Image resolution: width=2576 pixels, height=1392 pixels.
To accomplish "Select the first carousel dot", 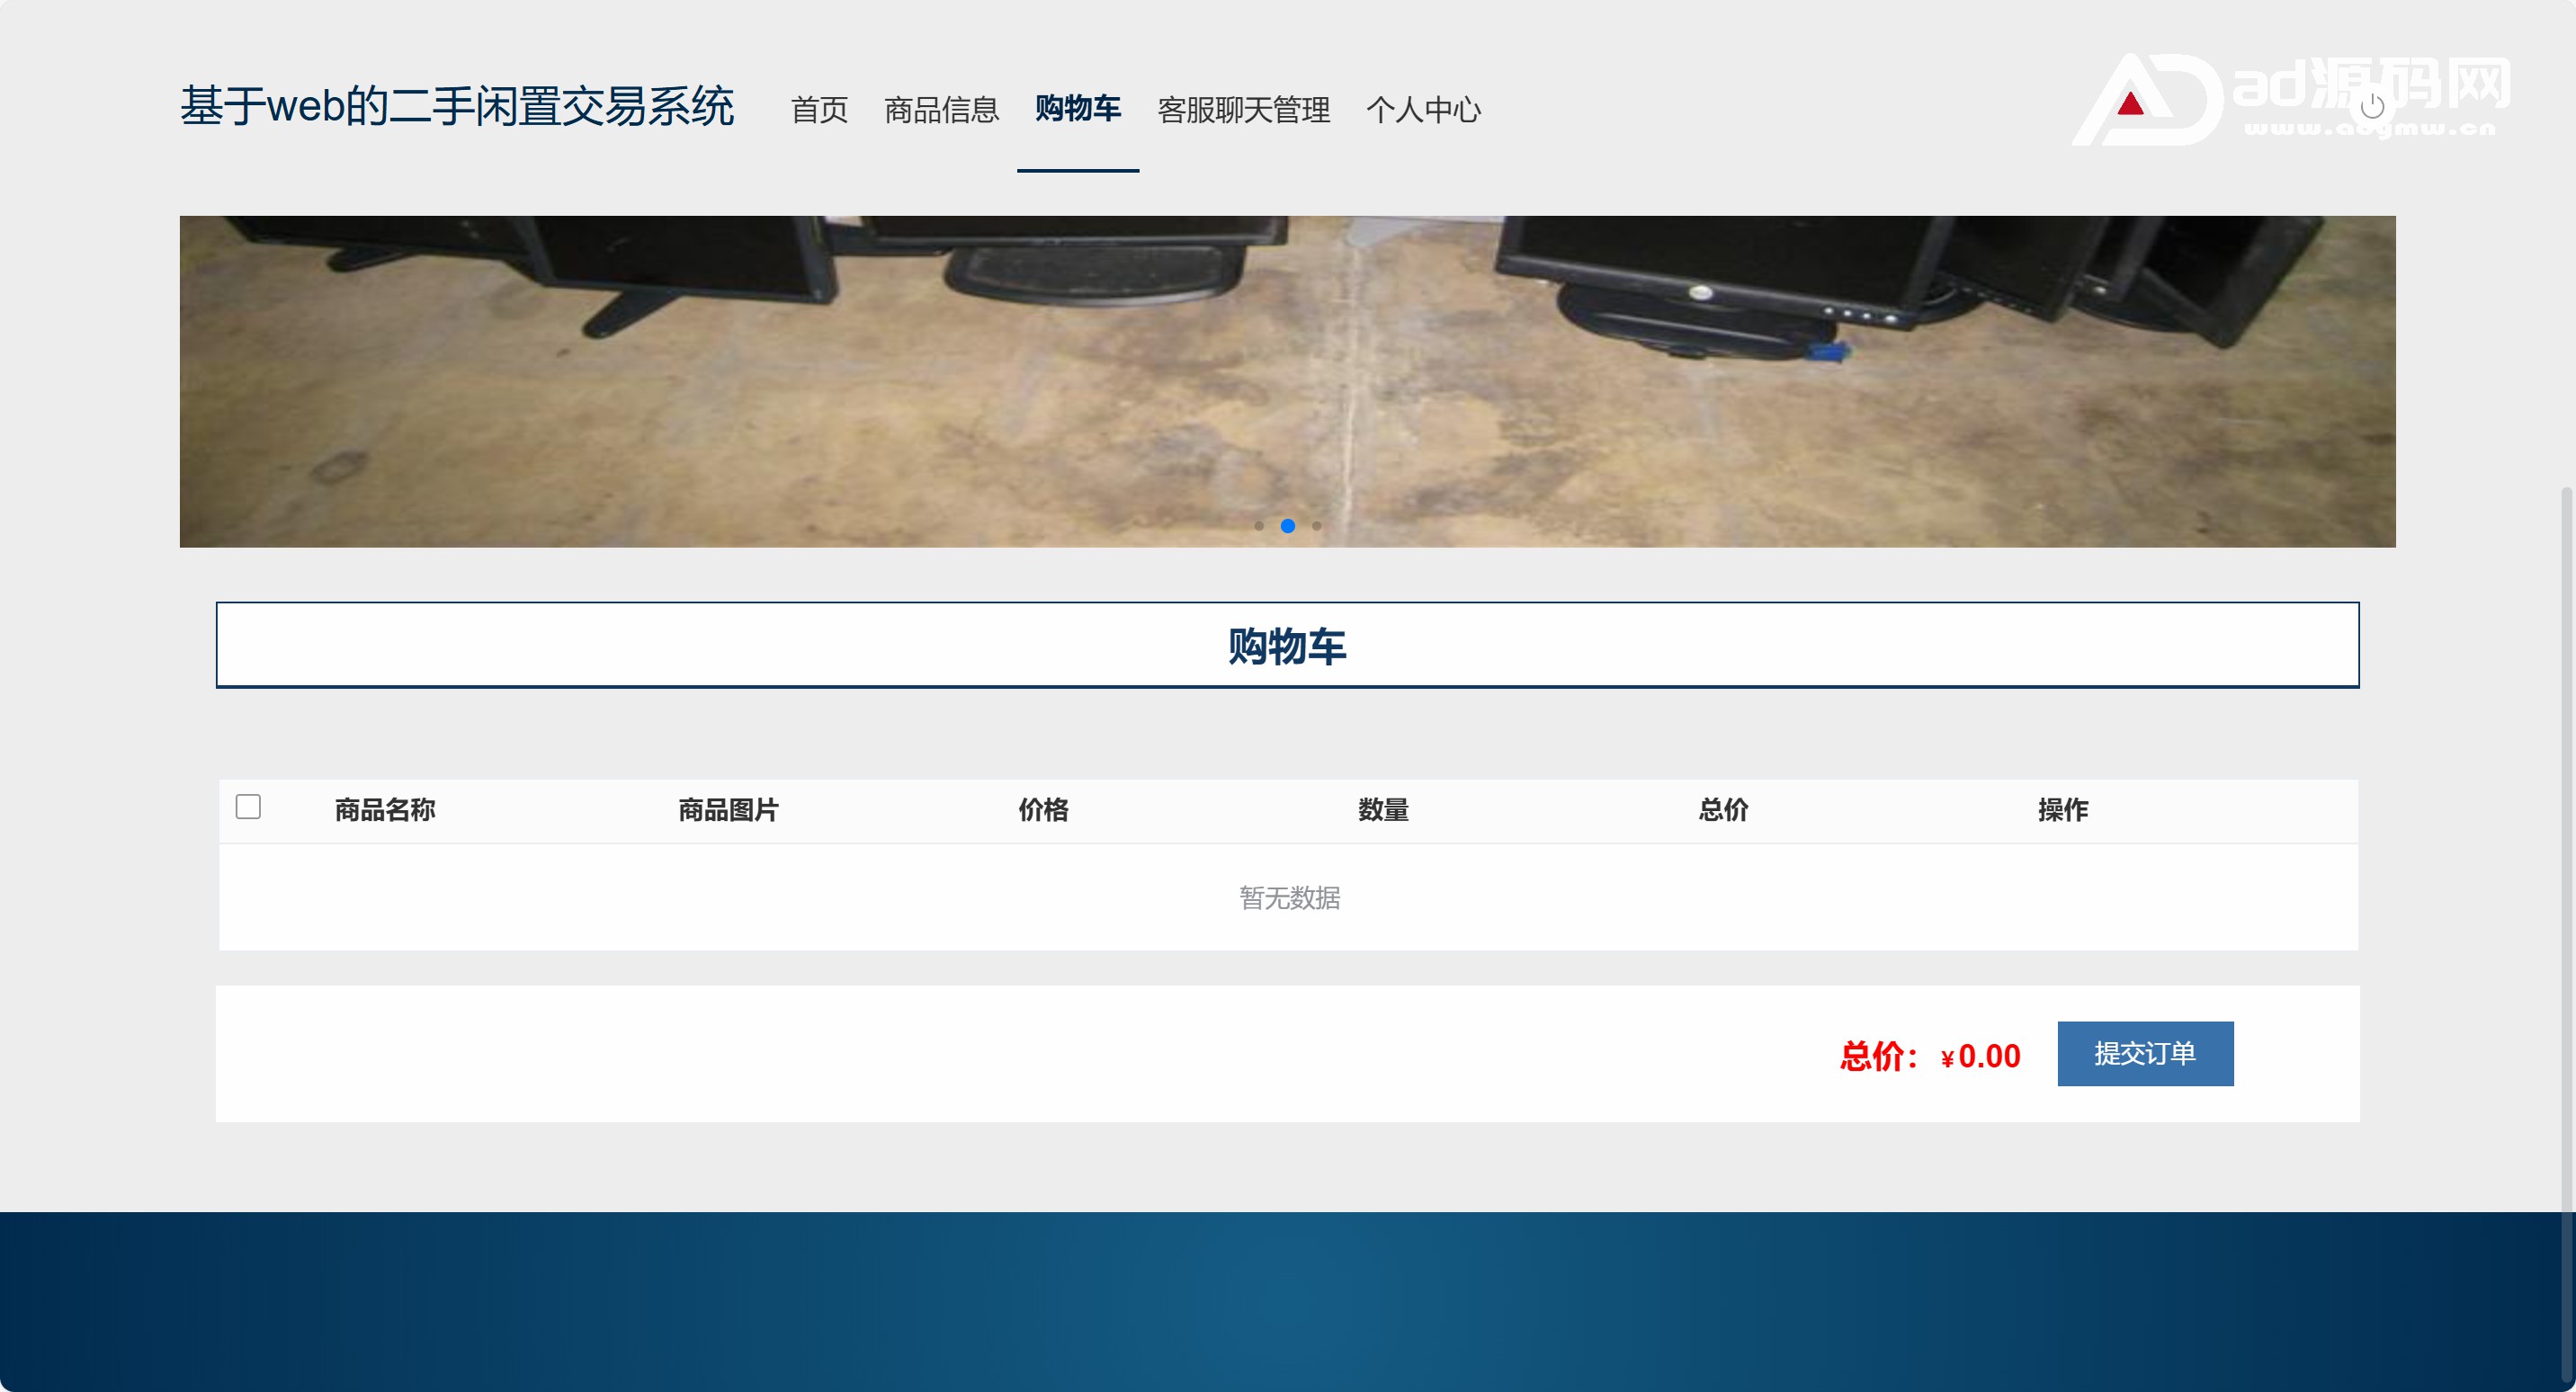I will 1259,526.
